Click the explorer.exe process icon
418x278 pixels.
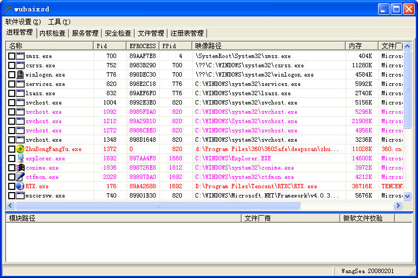pyautogui.click(x=20, y=158)
